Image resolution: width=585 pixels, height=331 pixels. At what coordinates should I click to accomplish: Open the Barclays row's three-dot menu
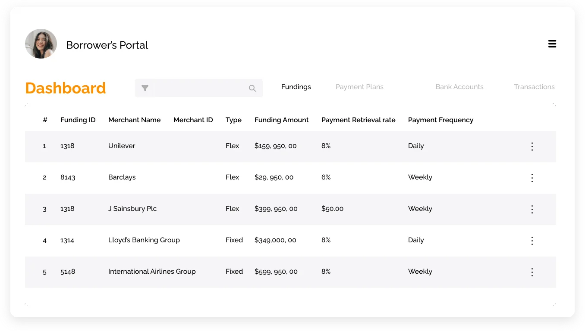coord(532,178)
